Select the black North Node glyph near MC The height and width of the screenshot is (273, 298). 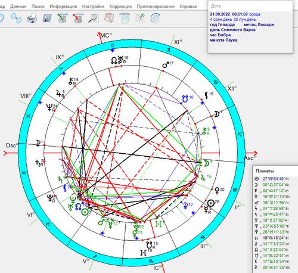[114, 61]
